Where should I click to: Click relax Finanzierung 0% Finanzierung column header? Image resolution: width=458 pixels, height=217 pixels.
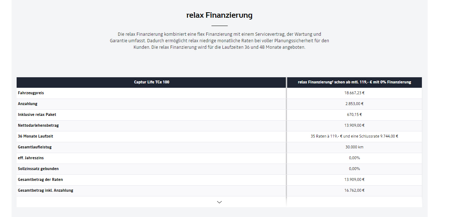pyautogui.click(x=354, y=82)
